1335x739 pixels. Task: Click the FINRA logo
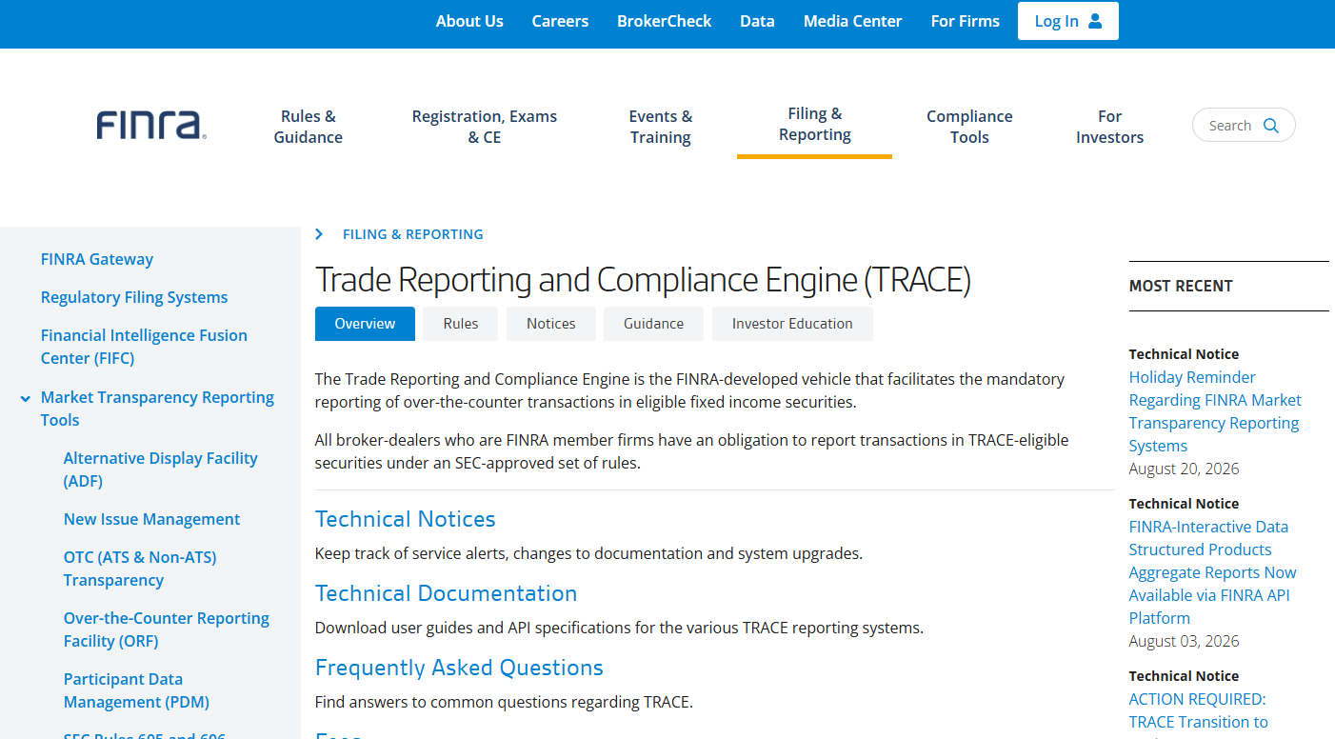(x=151, y=126)
